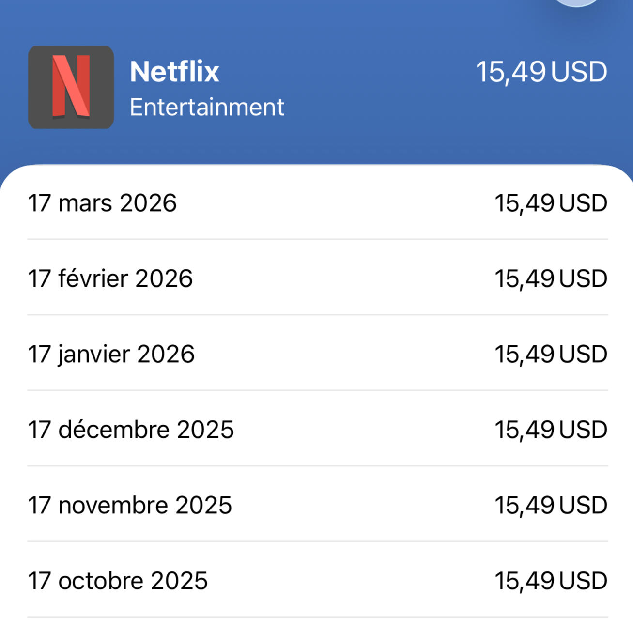Image resolution: width=633 pixels, height=633 pixels.
Task: Tap the amount on the 17 novembre 2025 row
Action: click(551, 505)
